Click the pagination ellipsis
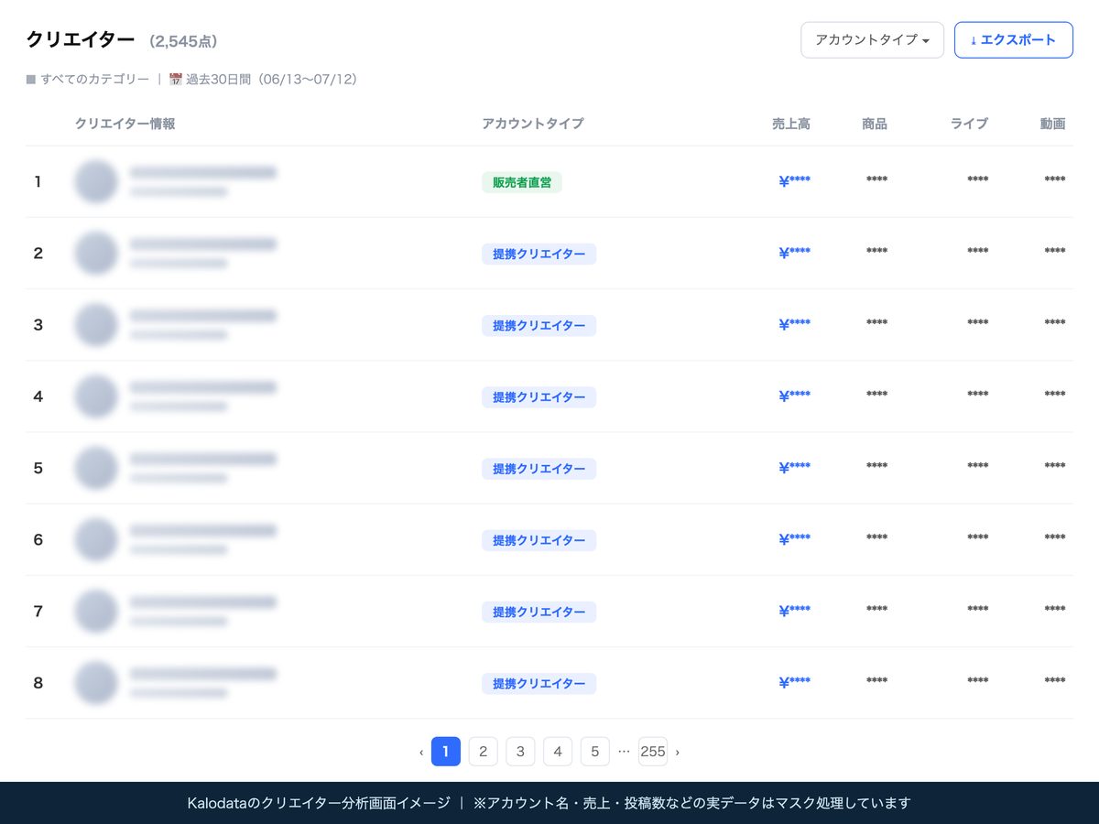This screenshot has width=1099, height=824. point(624,751)
